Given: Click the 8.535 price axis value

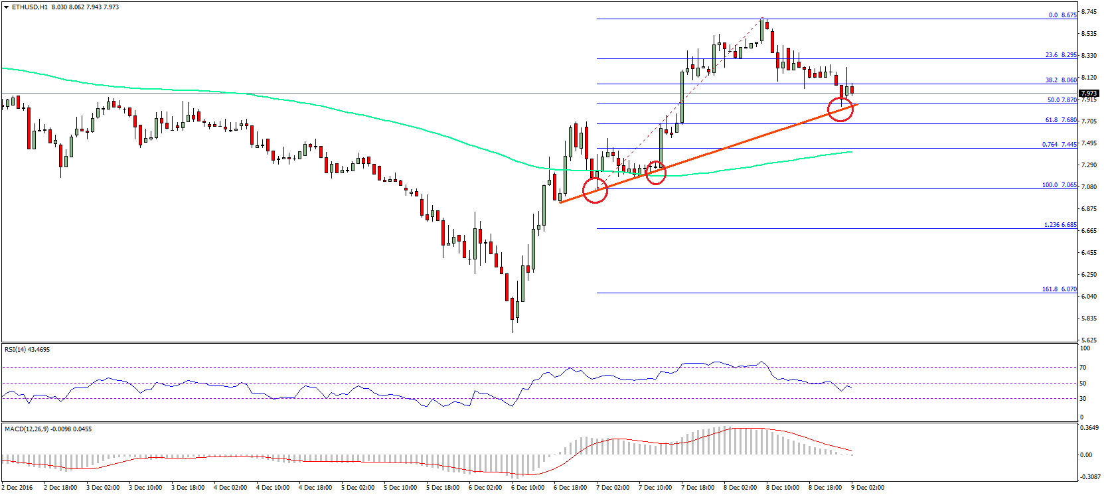Looking at the screenshot, I should click(1089, 33).
